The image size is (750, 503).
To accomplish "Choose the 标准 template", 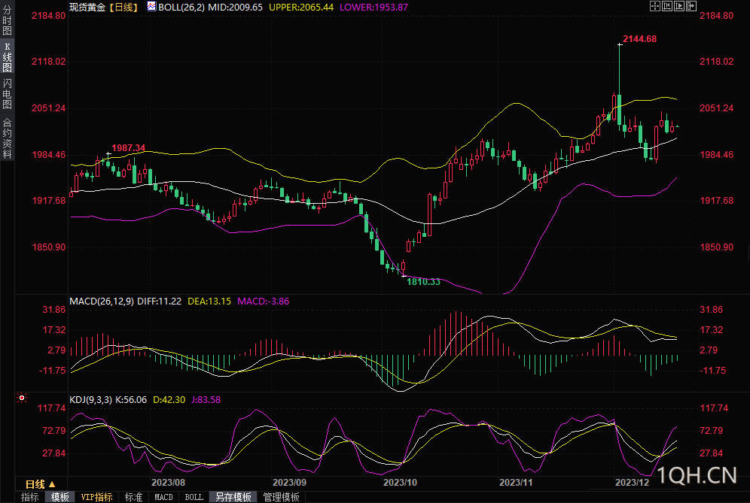I will click(133, 497).
